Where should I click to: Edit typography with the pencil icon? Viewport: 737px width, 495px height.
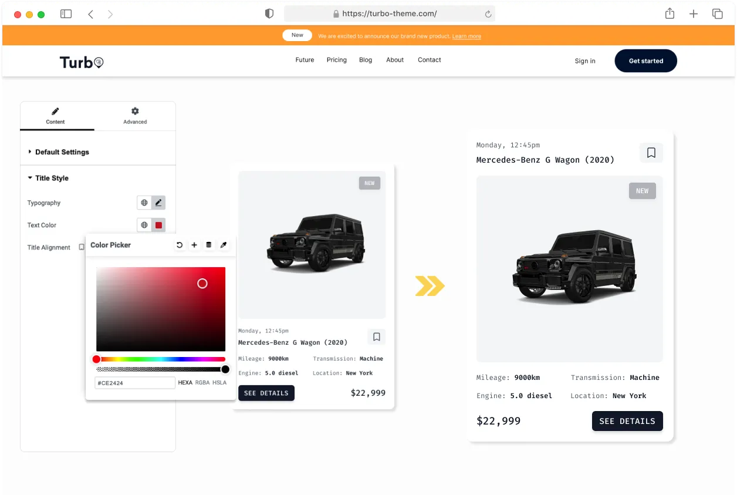[x=158, y=203]
